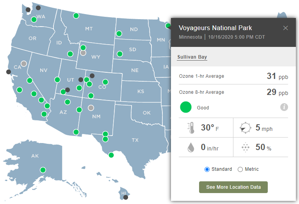Select the green Minnesota marker beside popup
The width and height of the screenshot is (299, 204).
tap(168, 25)
